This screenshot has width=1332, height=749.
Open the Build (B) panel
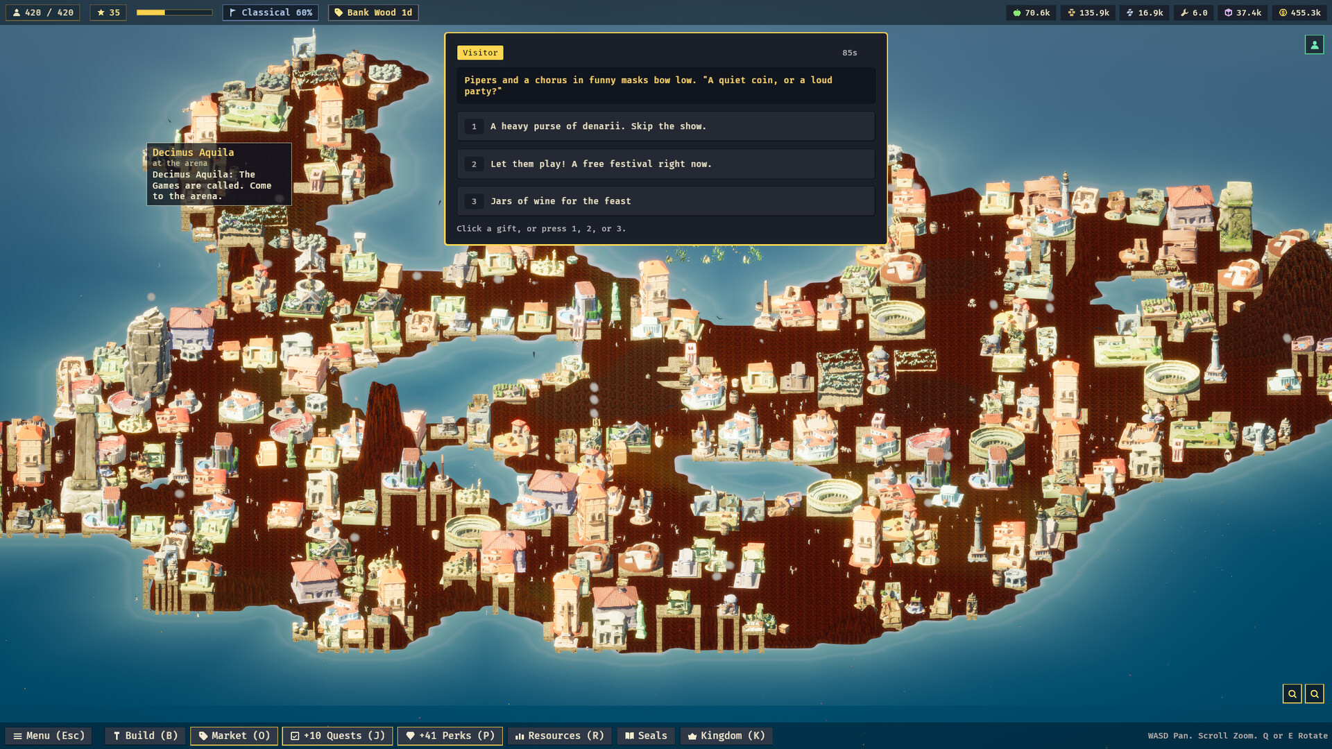click(145, 736)
